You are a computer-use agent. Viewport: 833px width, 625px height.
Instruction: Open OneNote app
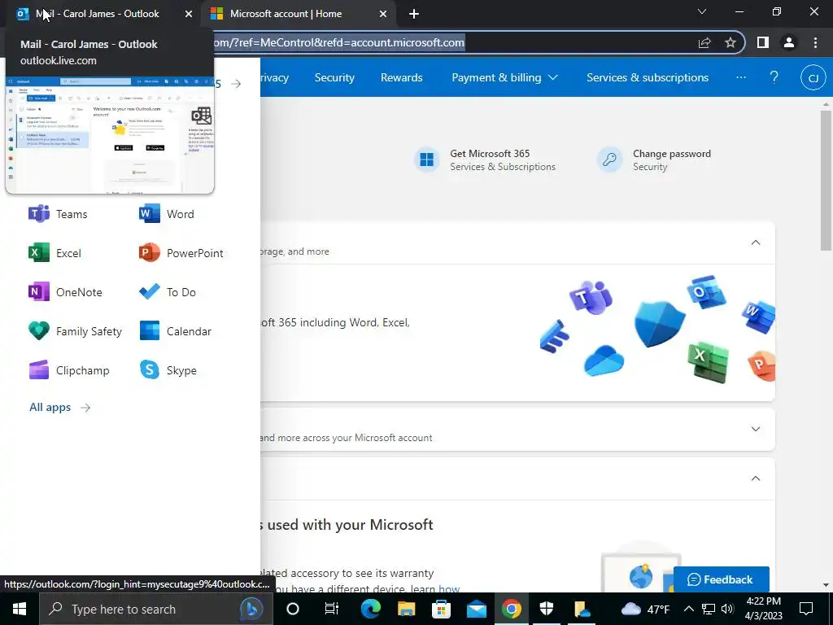(65, 292)
